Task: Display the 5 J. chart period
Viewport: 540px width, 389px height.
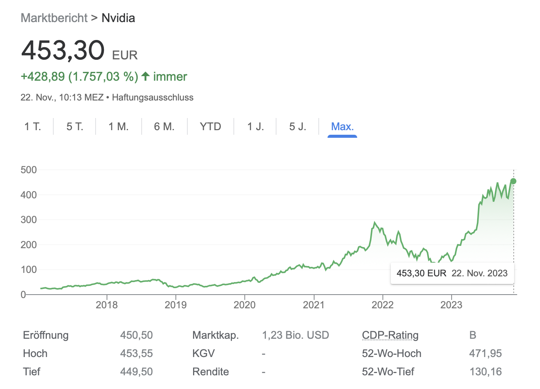Action: pos(297,126)
